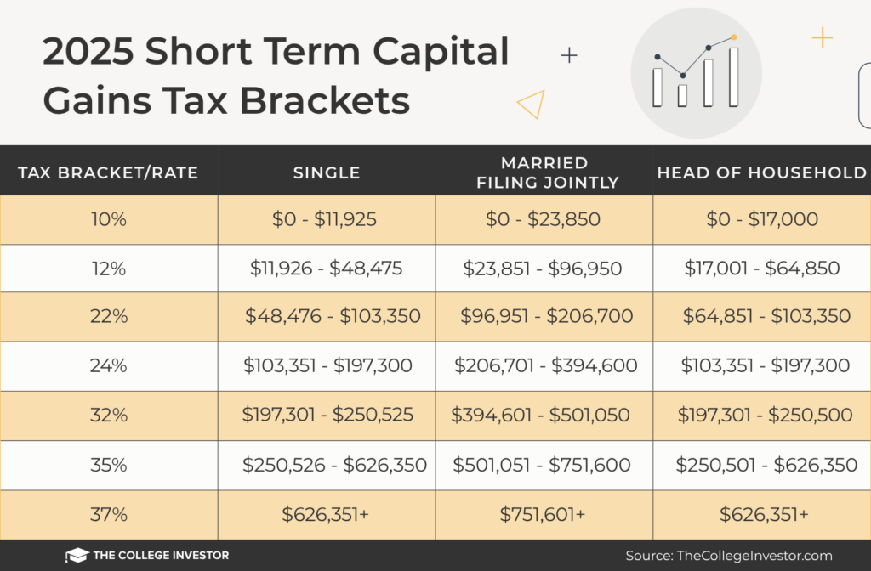Click the dark plus sign near the title
Screen dimensions: 871x571
[569, 56]
